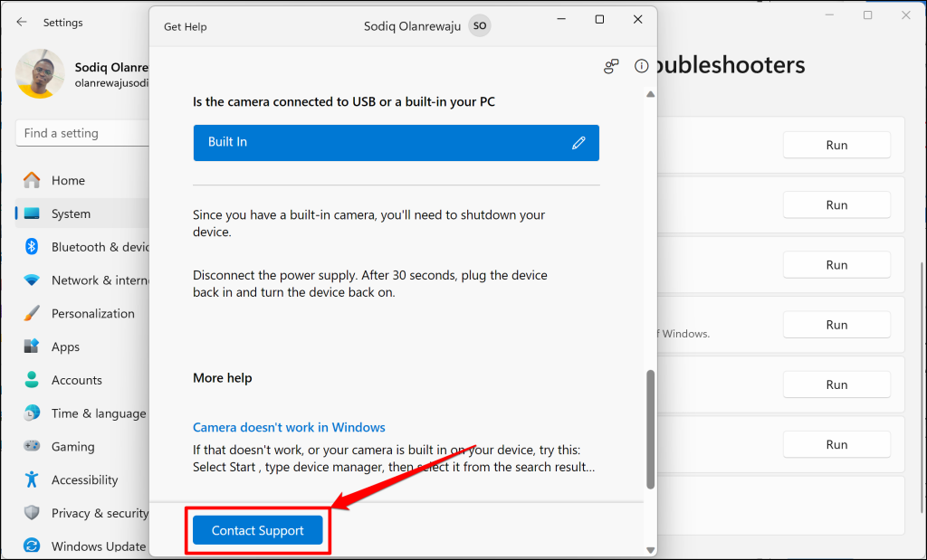Edit the Built In answer pencil icon
Viewport: 927px width, 560px height.
tap(578, 142)
